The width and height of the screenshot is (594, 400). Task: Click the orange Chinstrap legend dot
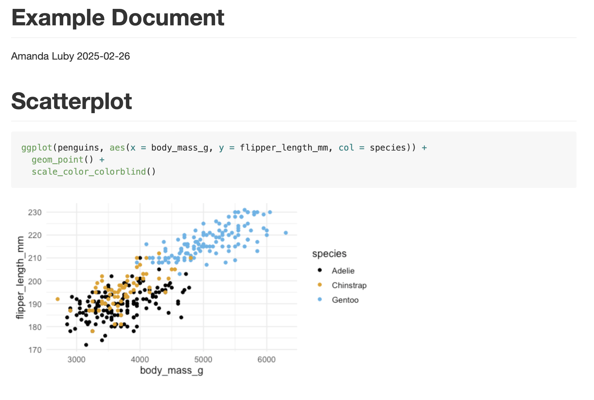click(320, 285)
